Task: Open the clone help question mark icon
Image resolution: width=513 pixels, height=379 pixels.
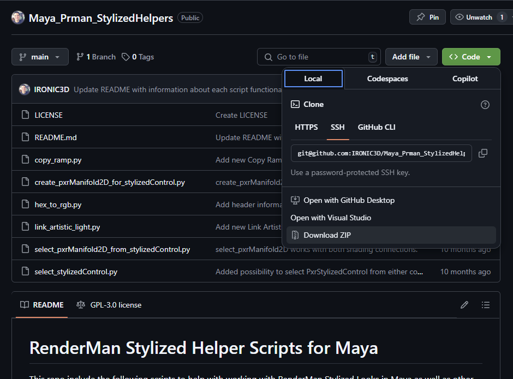Action: point(485,105)
